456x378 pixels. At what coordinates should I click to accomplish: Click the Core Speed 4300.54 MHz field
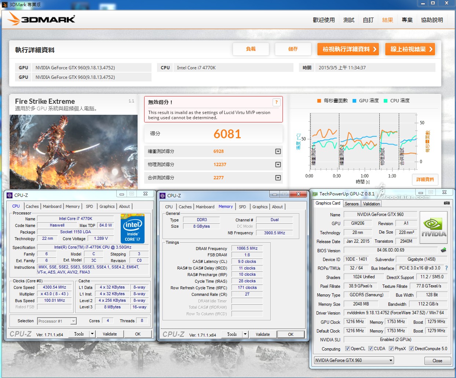(x=55, y=287)
